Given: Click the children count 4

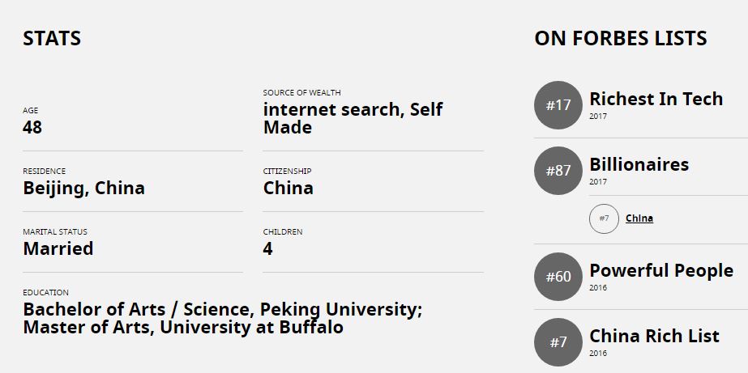Looking at the screenshot, I should 267,248.
